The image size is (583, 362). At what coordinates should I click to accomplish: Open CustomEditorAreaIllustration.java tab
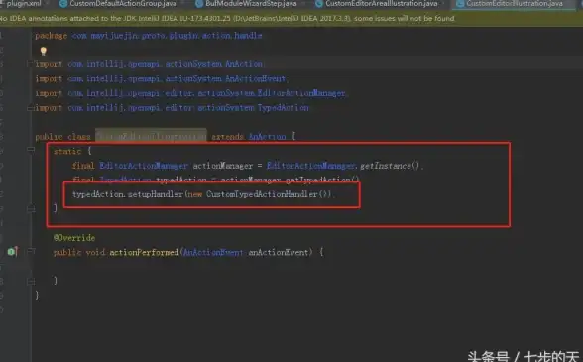click(x=381, y=3)
